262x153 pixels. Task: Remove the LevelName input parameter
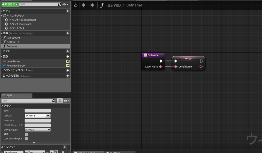point(63,152)
